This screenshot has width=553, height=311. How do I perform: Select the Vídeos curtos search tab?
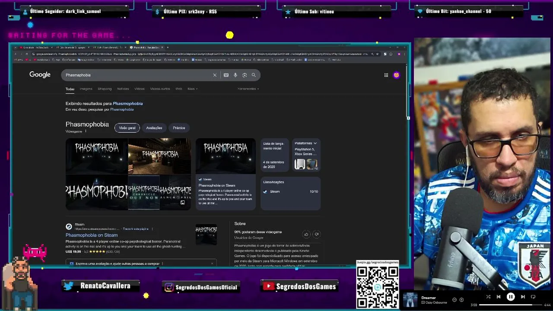click(x=160, y=89)
